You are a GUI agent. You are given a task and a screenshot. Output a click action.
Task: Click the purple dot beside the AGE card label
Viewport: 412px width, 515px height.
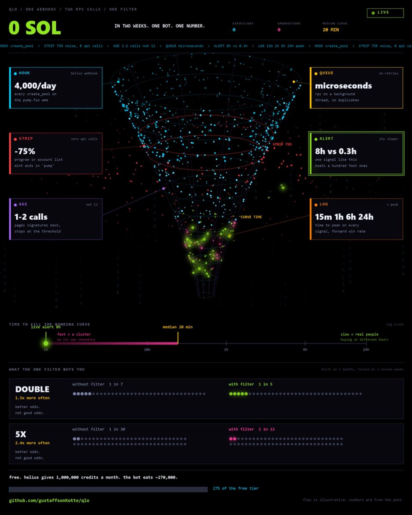[15, 205]
